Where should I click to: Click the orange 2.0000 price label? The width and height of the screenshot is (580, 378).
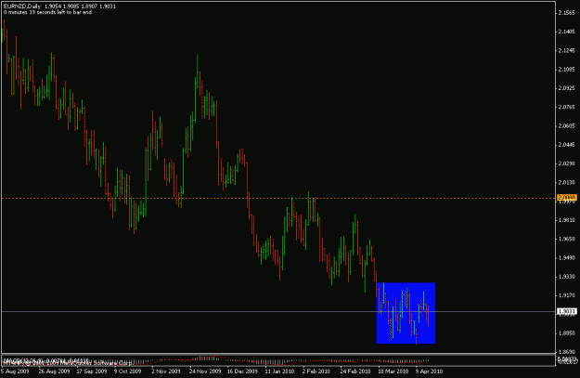click(567, 198)
